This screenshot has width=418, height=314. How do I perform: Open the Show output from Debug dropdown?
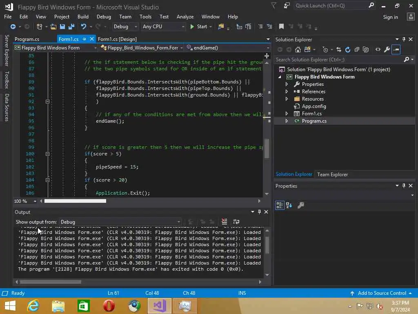pyautogui.click(x=120, y=222)
